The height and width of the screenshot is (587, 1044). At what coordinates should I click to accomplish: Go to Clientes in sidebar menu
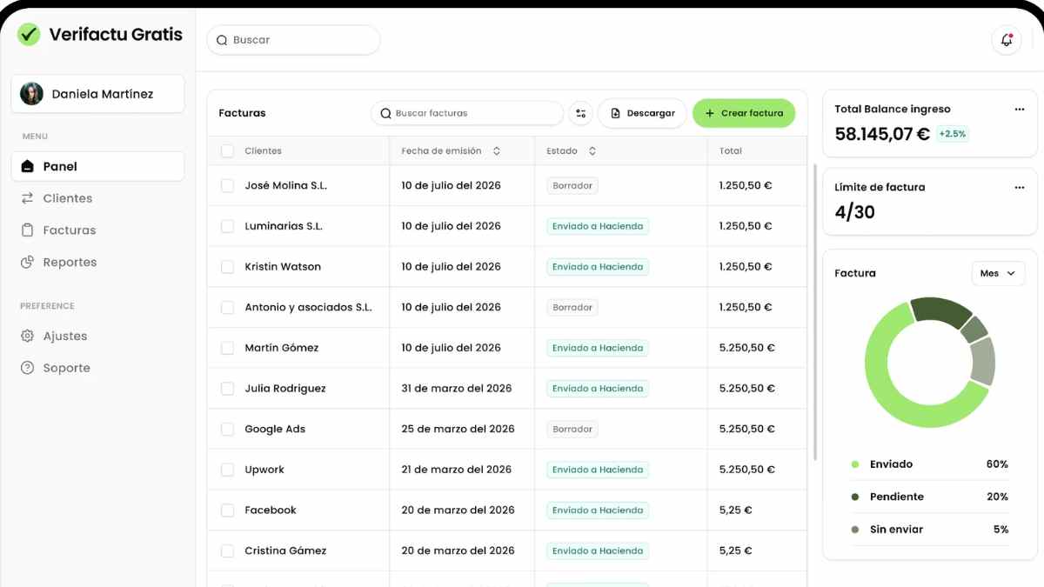coord(67,198)
